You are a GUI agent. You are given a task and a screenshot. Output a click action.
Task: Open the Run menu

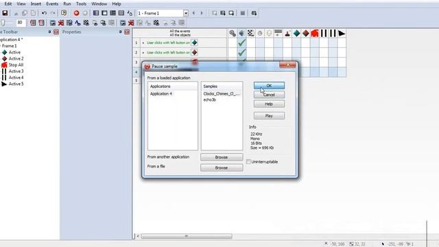67,4
